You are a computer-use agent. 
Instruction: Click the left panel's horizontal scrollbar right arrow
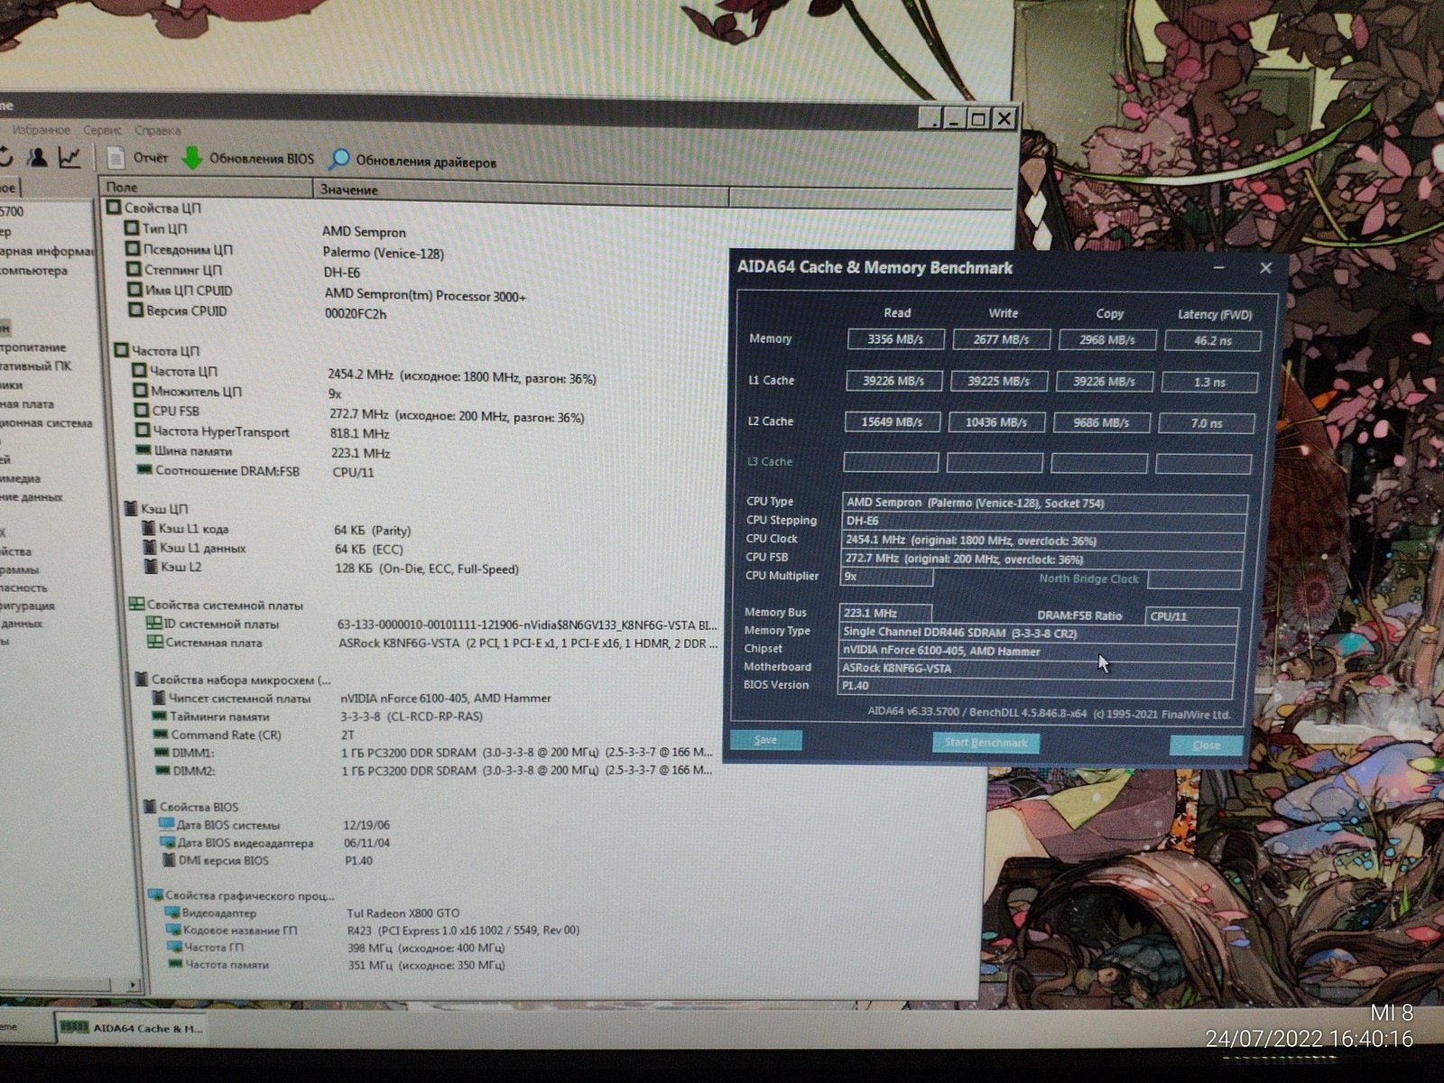[134, 984]
